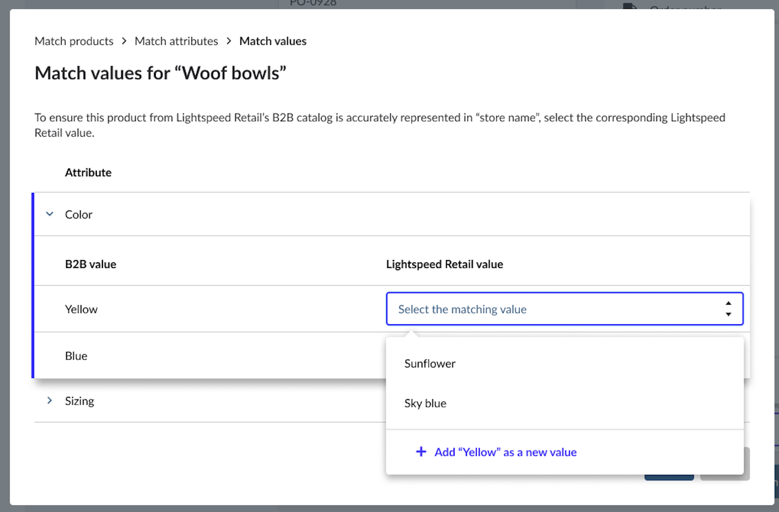This screenshot has height=512, width=779.
Task: Click the partially hidden blue primary button
Action: (x=669, y=478)
